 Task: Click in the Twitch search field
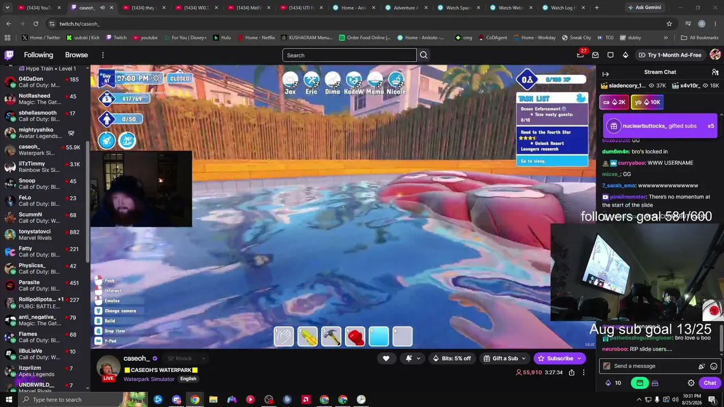350,55
